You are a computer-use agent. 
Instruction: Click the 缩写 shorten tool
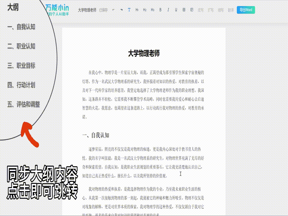[x=220, y=10]
